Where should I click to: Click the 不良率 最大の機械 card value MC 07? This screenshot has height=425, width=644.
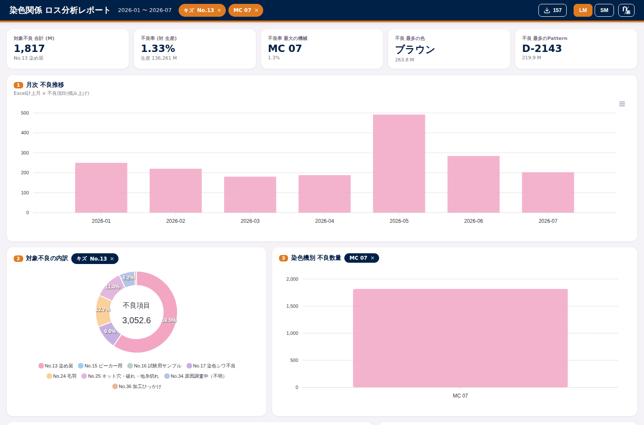pyautogui.click(x=285, y=49)
